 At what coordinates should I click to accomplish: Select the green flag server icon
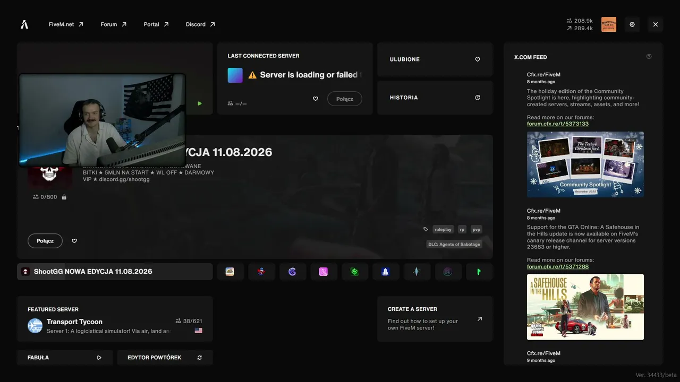(x=479, y=272)
